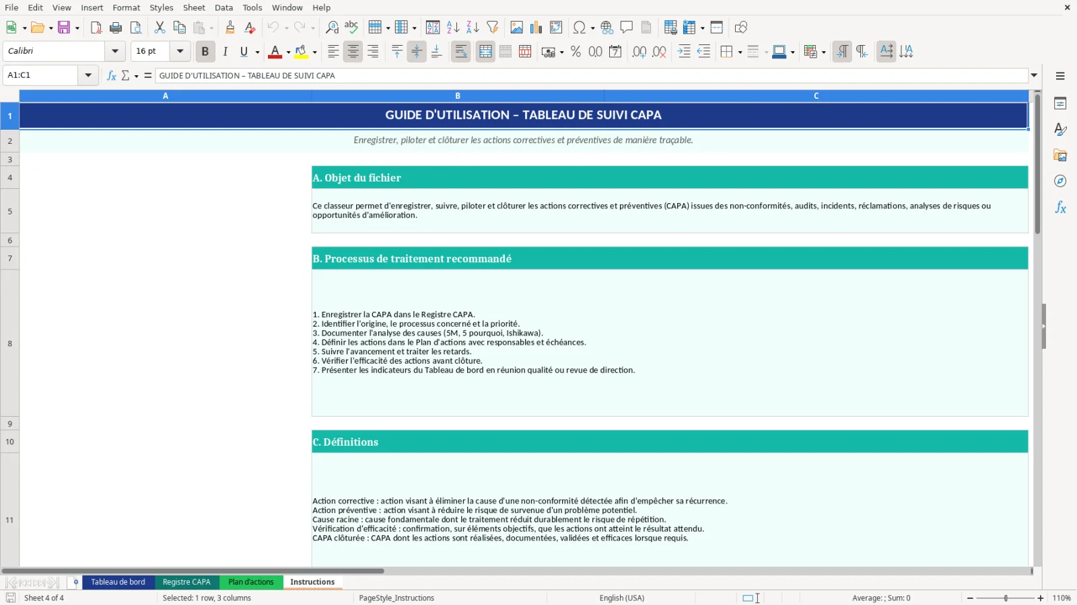Format the cell as percent

pos(576,52)
